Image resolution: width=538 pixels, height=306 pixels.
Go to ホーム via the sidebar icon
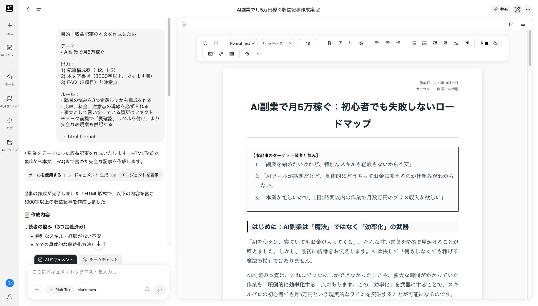(x=10, y=79)
